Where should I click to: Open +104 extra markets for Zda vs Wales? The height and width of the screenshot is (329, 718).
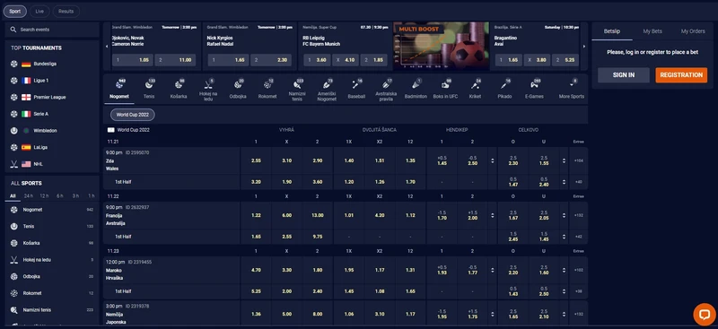578,160
